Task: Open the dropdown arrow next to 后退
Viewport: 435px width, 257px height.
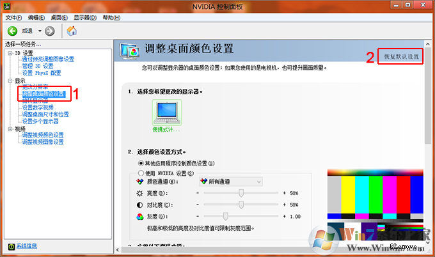Action: point(40,31)
